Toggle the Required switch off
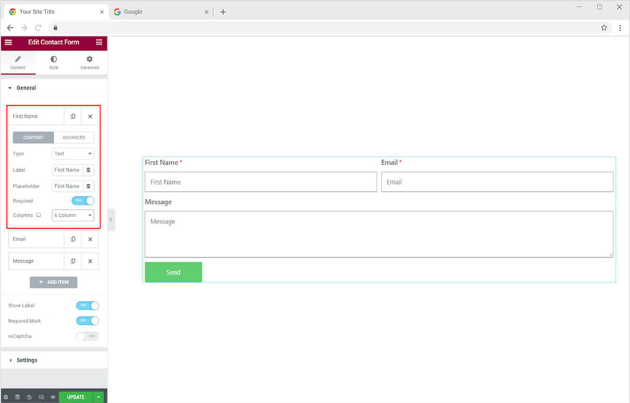This screenshot has height=403, width=630. coord(83,201)
